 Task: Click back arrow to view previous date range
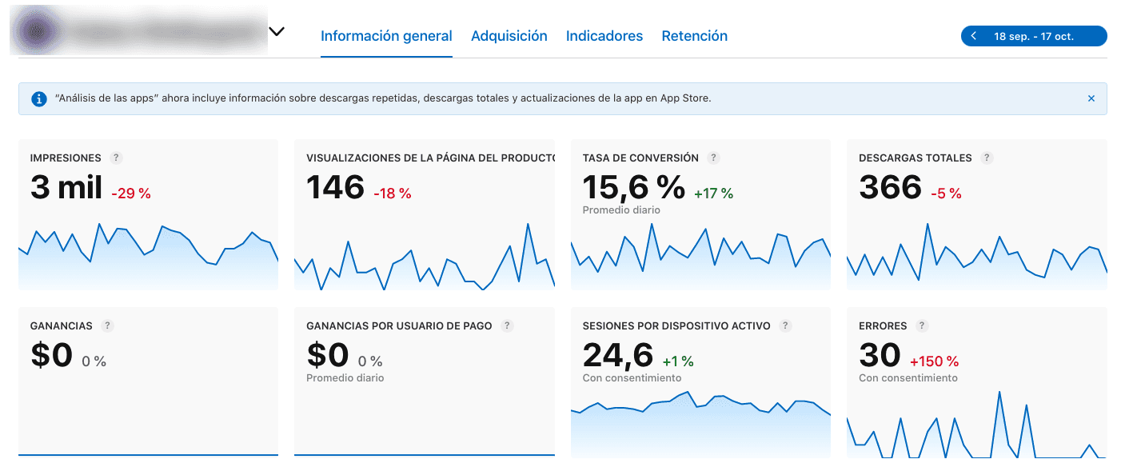(974, 36)
